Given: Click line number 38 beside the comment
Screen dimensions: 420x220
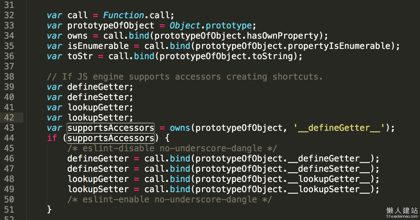Looking at the screenshot, I should point(9,76).
